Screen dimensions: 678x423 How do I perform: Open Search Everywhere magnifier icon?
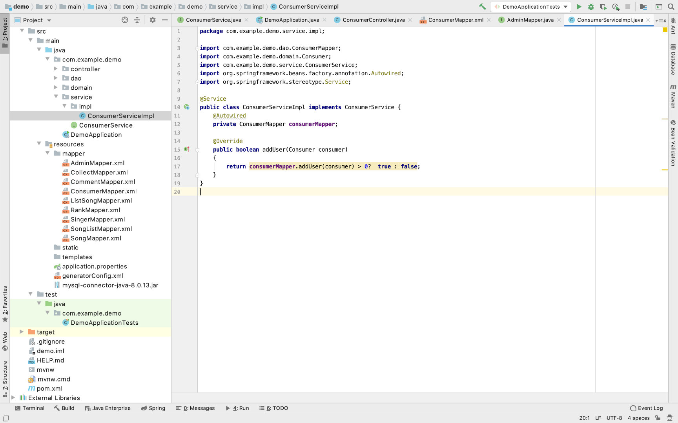click(x=671, y=7)
